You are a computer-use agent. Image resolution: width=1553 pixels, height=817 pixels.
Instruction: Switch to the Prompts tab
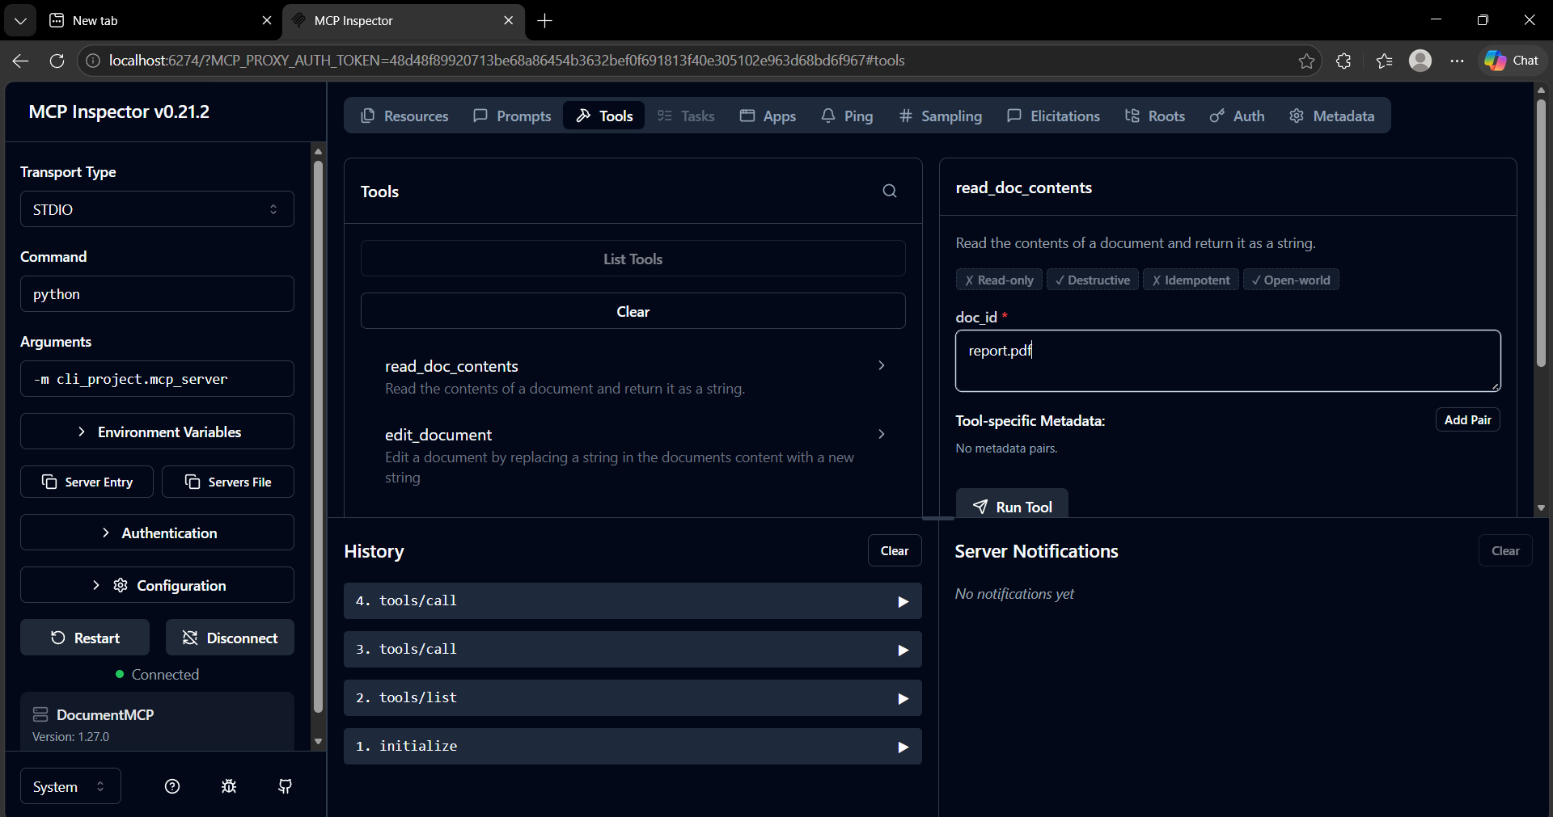pyautogui.click(x=511, y=116)
